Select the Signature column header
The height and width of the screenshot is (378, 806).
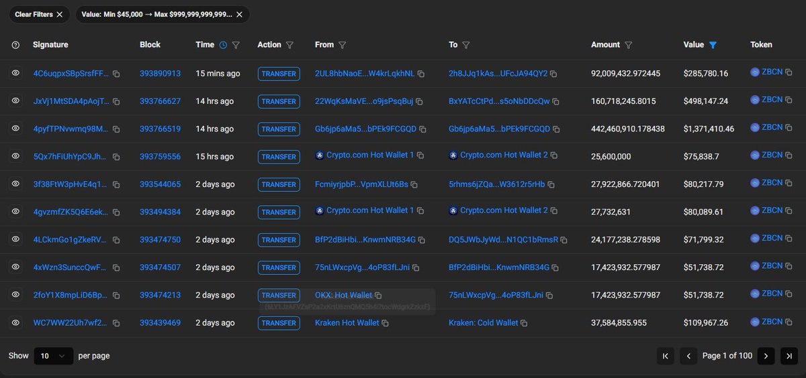click(x=50, y=45)
